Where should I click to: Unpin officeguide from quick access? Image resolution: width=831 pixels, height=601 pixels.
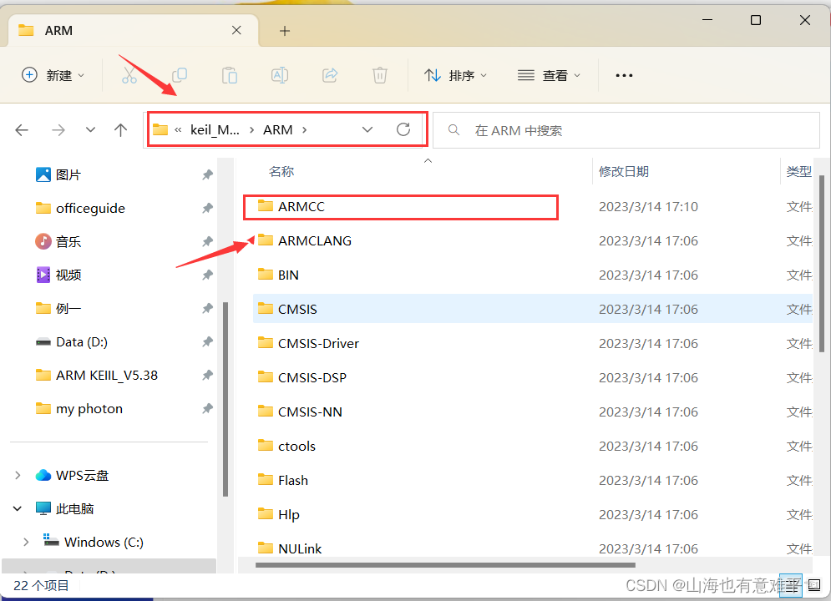tap(207, 208)
